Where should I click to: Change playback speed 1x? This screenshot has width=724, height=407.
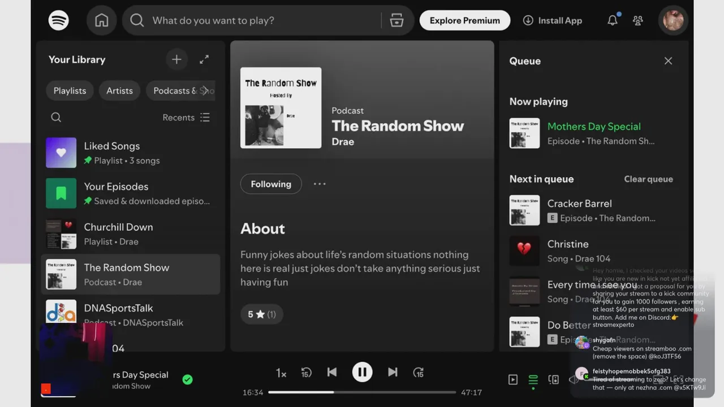coord(281,373)
